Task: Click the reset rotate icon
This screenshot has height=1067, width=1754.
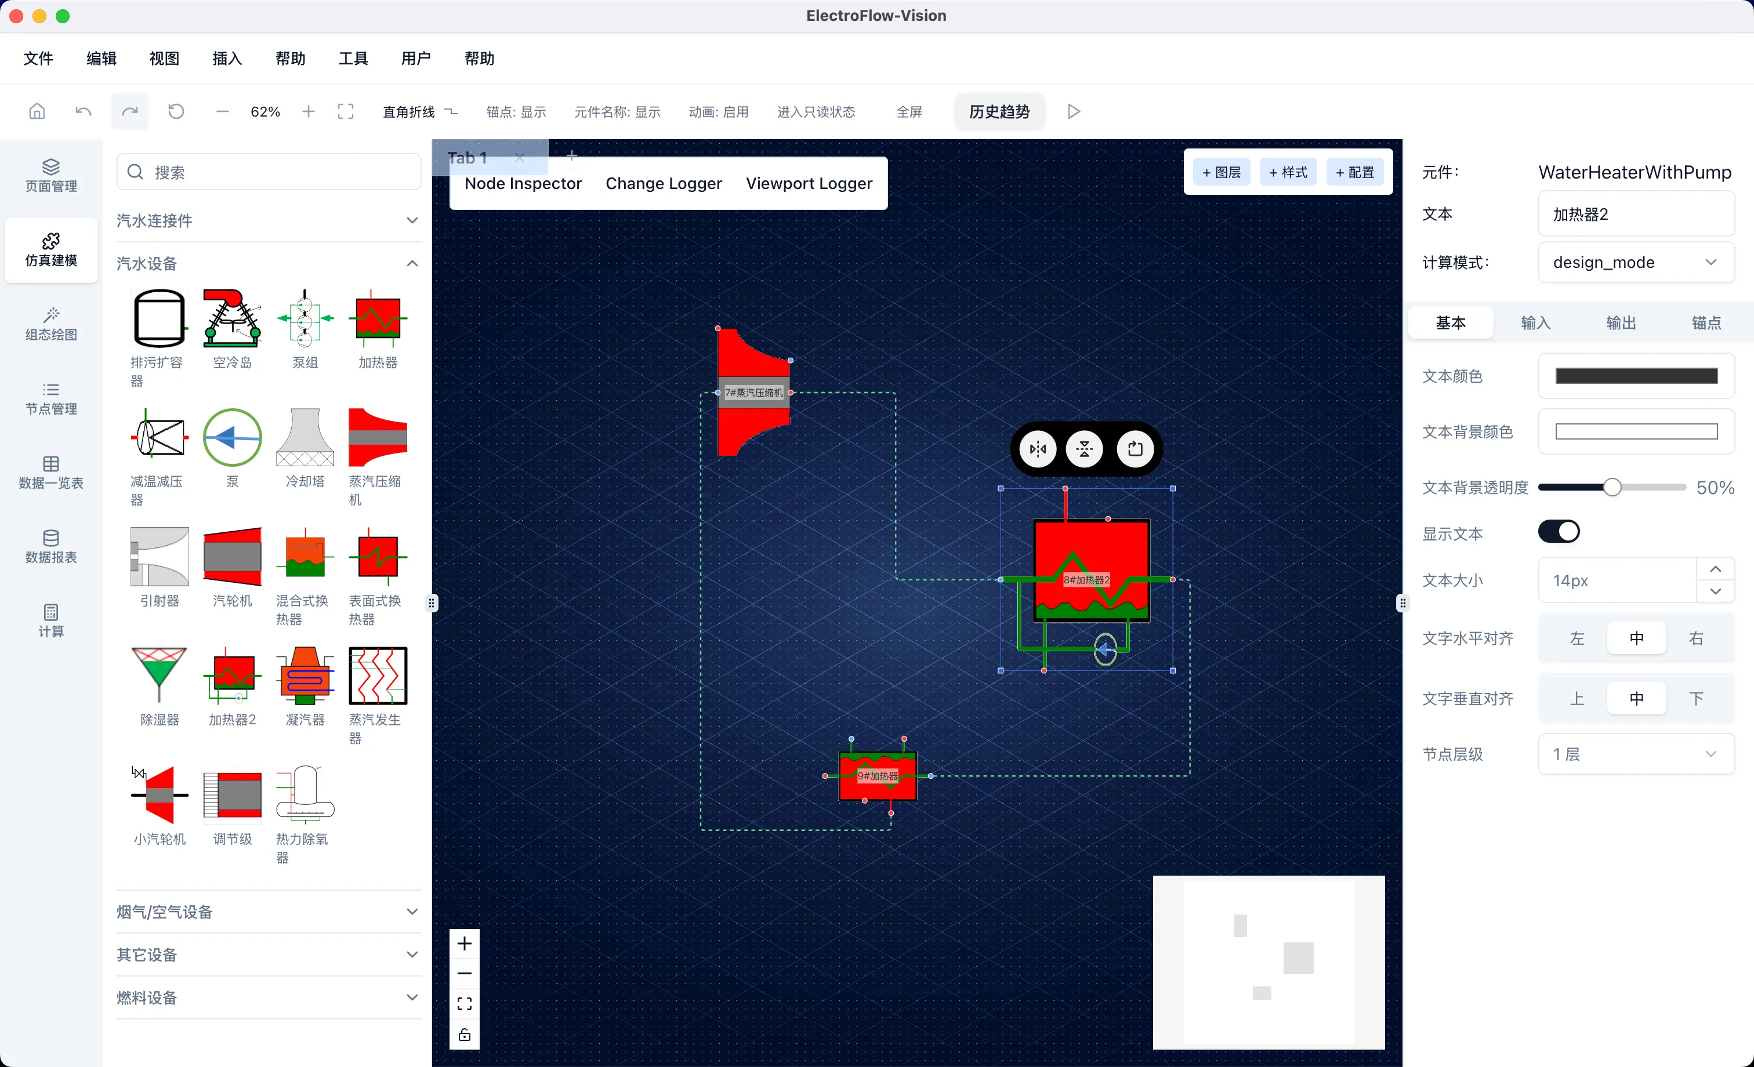Action: [x=176, y=112]
